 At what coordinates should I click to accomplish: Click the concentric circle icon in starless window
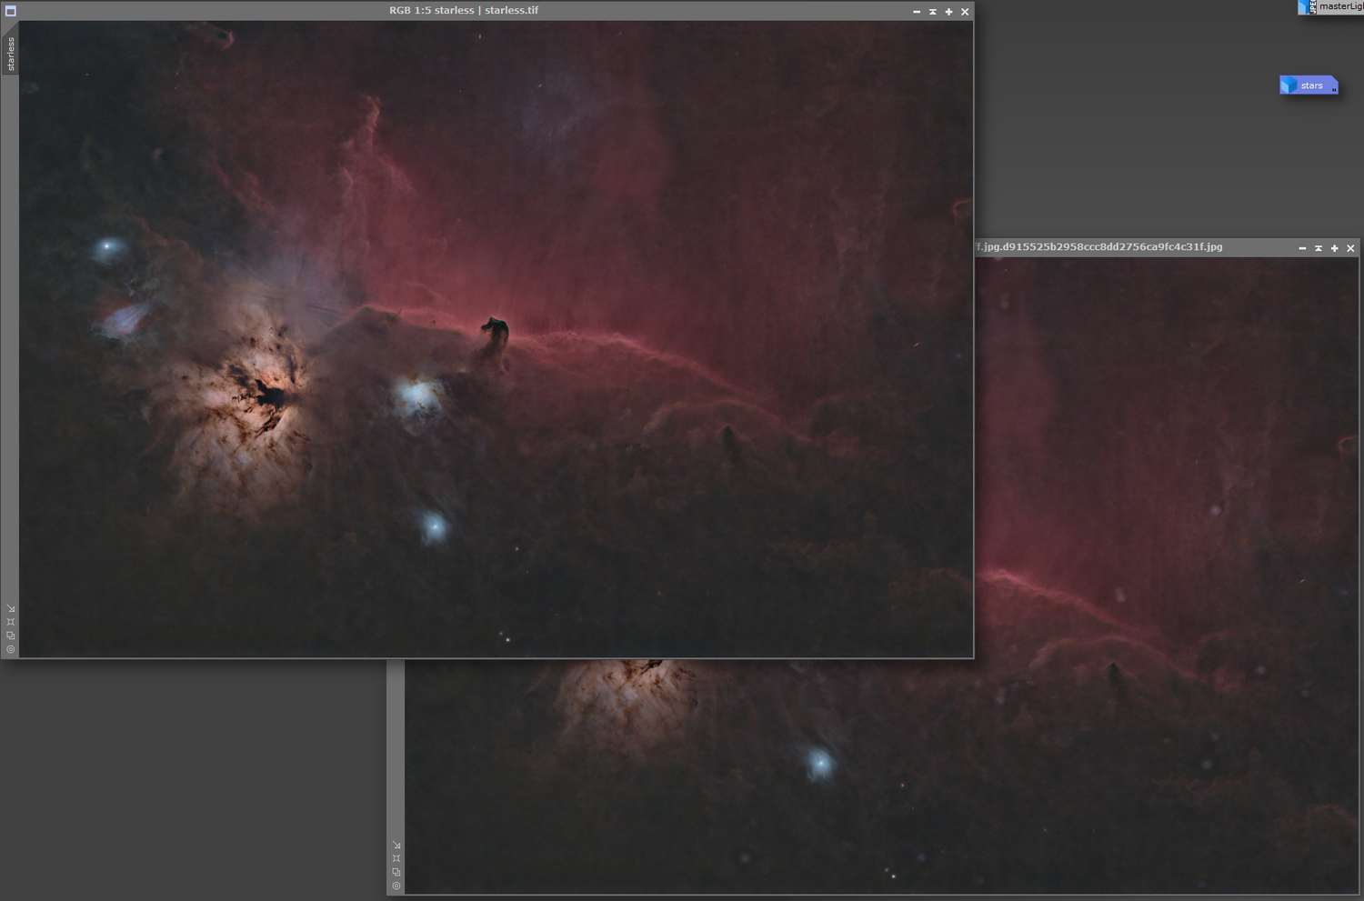point(11,649)
